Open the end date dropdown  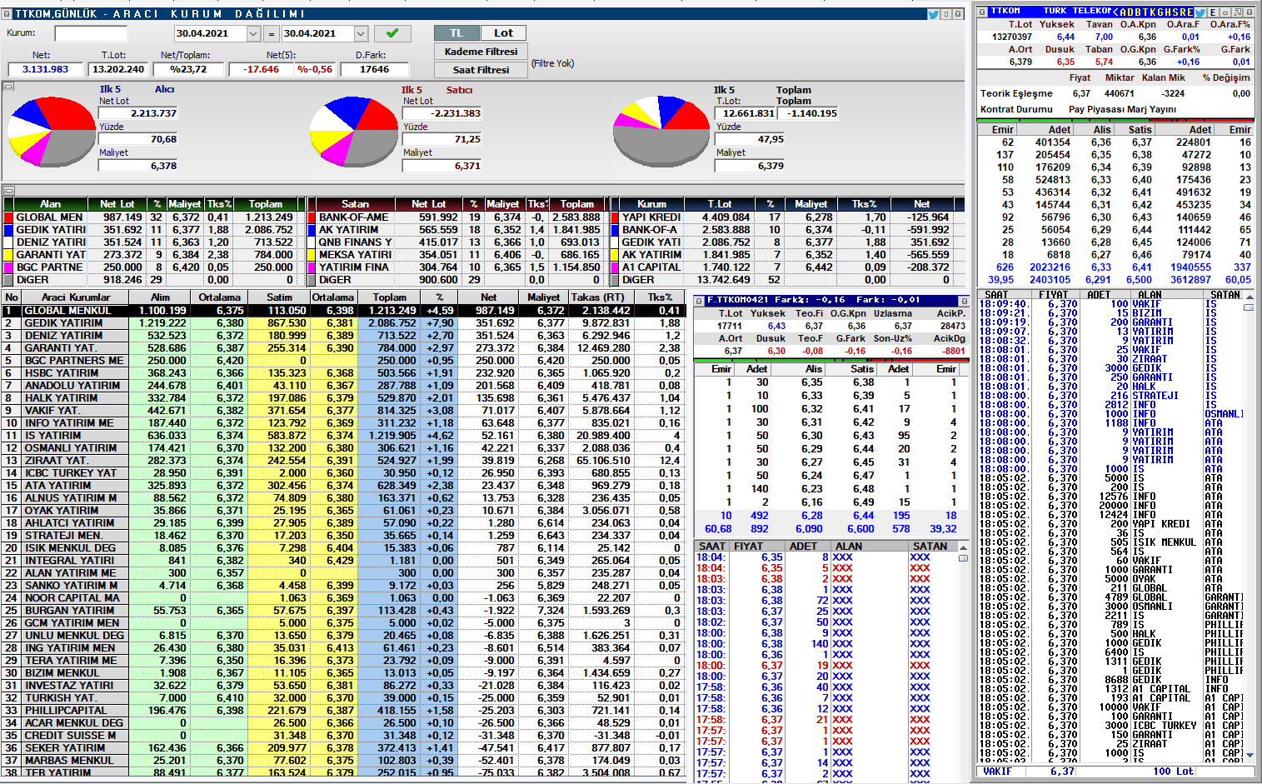(x=361, y=34)
